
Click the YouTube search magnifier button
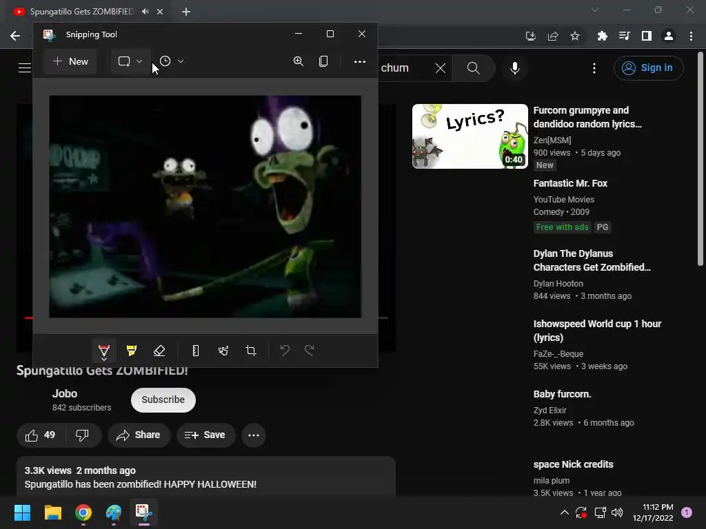point(474,68)
